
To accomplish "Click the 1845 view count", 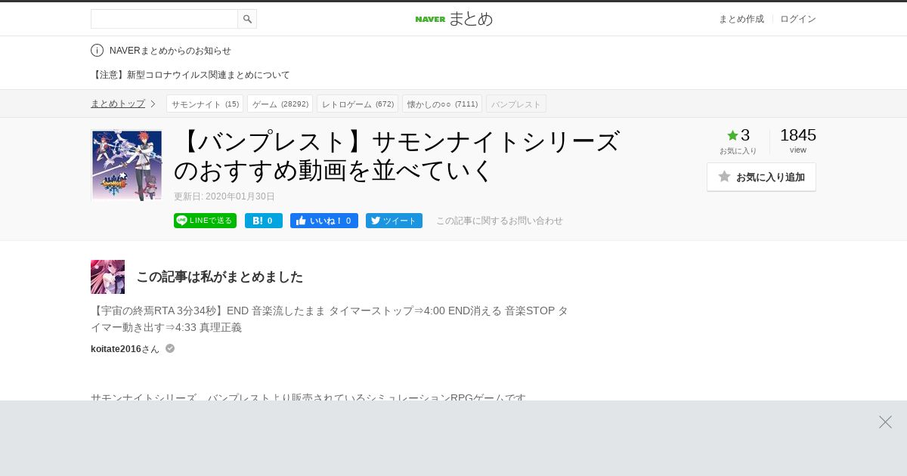I will (x=798, y=135).
